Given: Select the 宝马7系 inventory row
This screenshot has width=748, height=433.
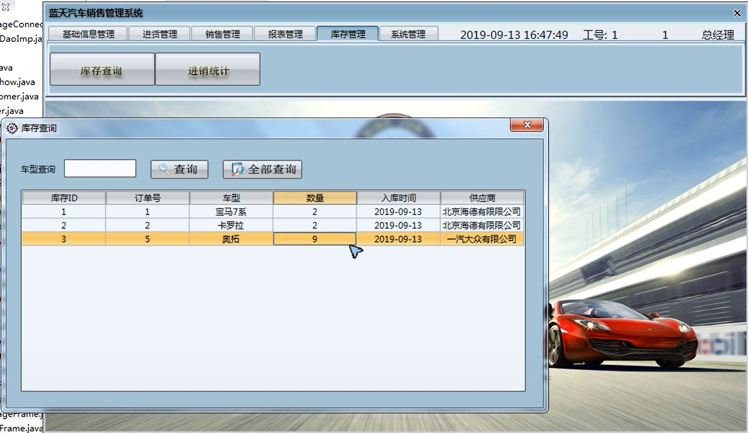Looking at the screenshot, I should click(x=231, y=211).
